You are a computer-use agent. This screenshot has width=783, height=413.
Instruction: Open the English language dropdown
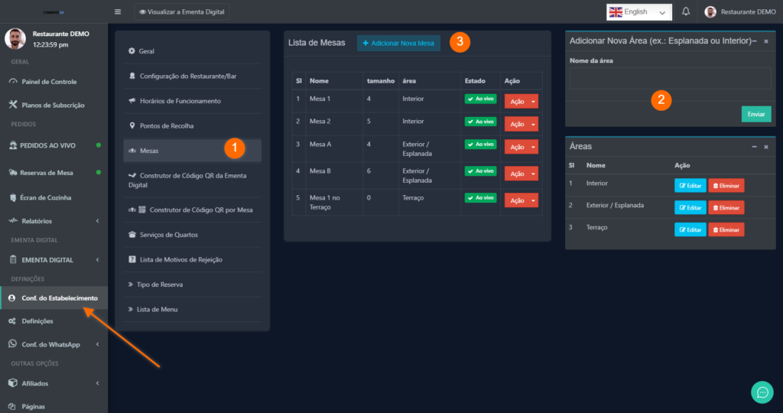[638, 11]
